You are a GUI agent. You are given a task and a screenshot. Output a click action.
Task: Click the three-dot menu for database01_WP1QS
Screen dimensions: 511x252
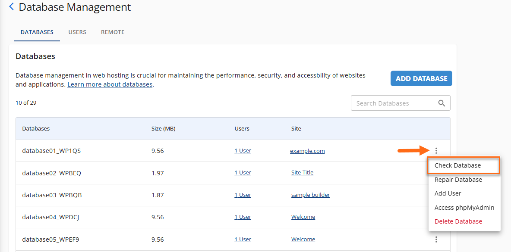[436, 151]
